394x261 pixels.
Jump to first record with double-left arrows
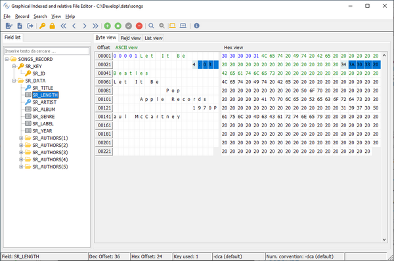tap(63, 26)
